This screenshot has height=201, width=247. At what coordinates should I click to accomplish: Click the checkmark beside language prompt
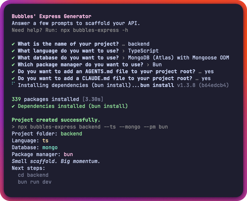pyautogui.click(x=13, y=51)
